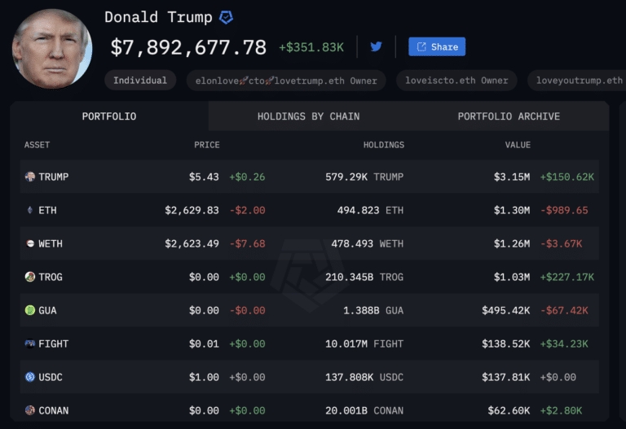Image resolution: width=626 pixels, height=429 pixels.
Task: Select the ETH asset name
Action: [47, 210]
